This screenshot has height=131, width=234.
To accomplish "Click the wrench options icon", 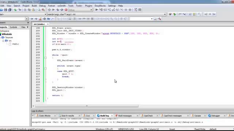I will click(x=159, y=19).
